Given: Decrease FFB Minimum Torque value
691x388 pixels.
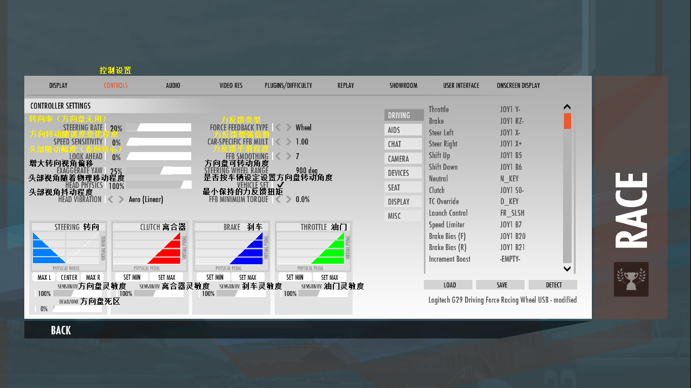Looking at the screenshot, I should pyautogui.click(x=278, y=200).
